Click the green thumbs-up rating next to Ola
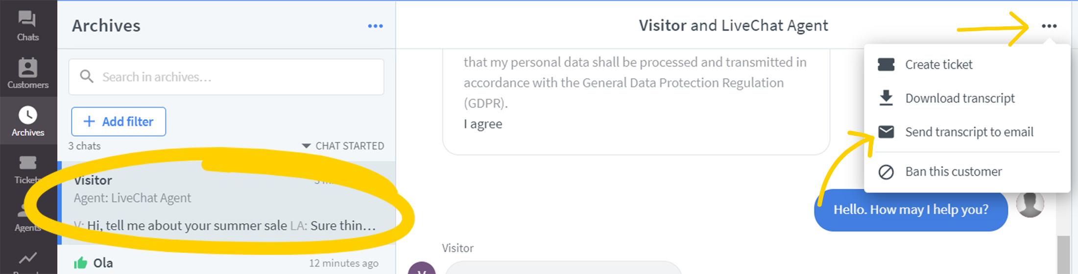This screenshot has width=1078, height=274. [x=80, y=263]
